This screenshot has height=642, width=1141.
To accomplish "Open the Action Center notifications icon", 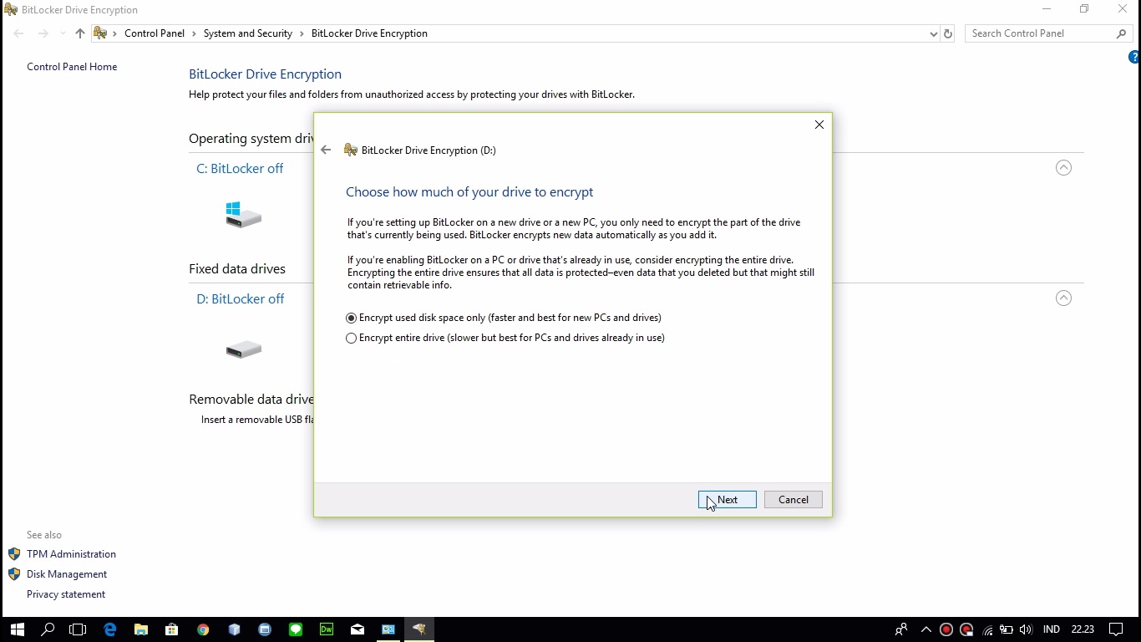I will [1116, 629].
